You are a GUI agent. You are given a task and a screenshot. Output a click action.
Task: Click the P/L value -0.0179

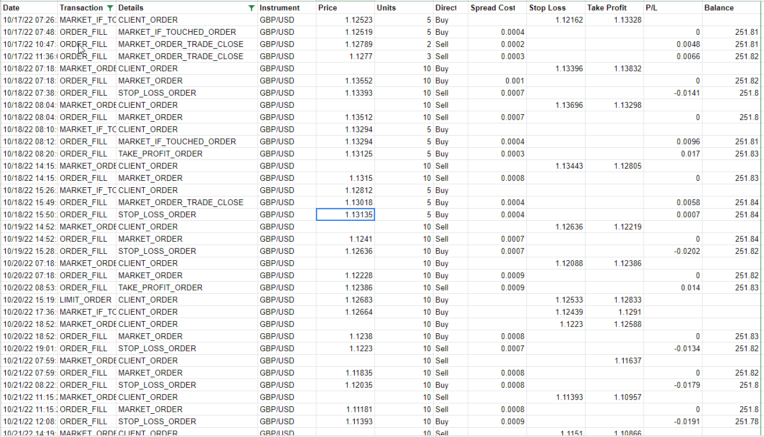pyautogui.click(x=673, y=385)
